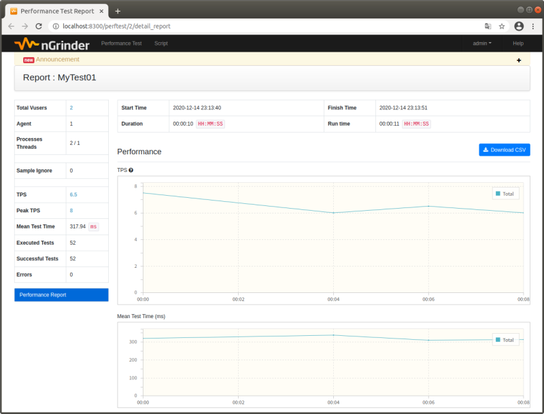Bookmark this page with the star icon

point(502,27)
